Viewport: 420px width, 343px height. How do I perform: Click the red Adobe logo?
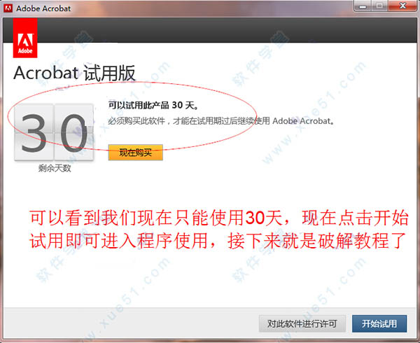25,38
